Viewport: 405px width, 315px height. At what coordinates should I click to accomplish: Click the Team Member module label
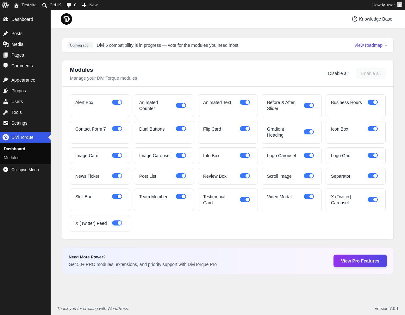[153, 197]
